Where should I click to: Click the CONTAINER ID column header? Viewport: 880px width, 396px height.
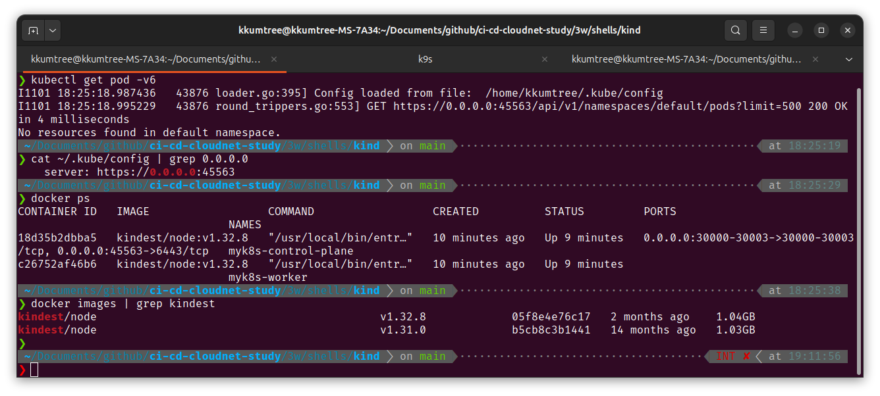[57, 212]
